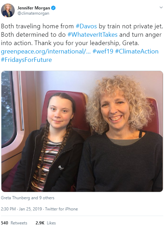Click the 540 retweet count number
The width and height of the screenshot is (165, 230).
pyautogui.click(x=5, y=223)
